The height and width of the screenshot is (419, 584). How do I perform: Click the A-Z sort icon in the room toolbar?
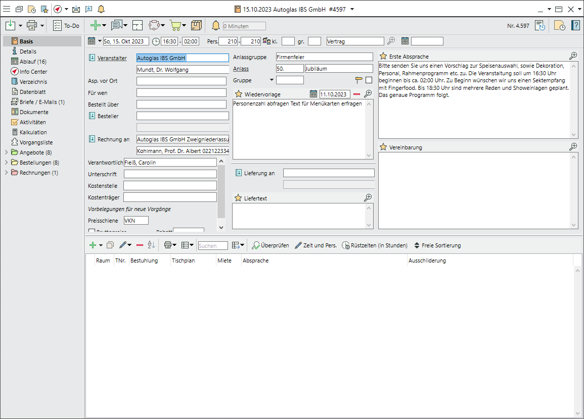pos(152,245)
